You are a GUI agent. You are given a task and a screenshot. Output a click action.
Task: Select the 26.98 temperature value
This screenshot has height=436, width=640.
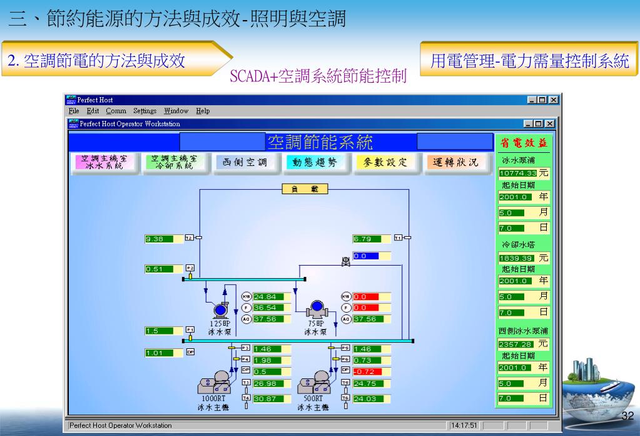[272, 384]
